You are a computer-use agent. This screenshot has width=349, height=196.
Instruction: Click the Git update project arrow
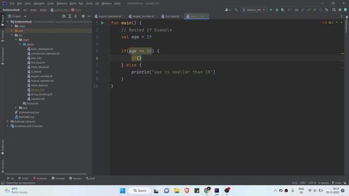[x=303, y=10]
